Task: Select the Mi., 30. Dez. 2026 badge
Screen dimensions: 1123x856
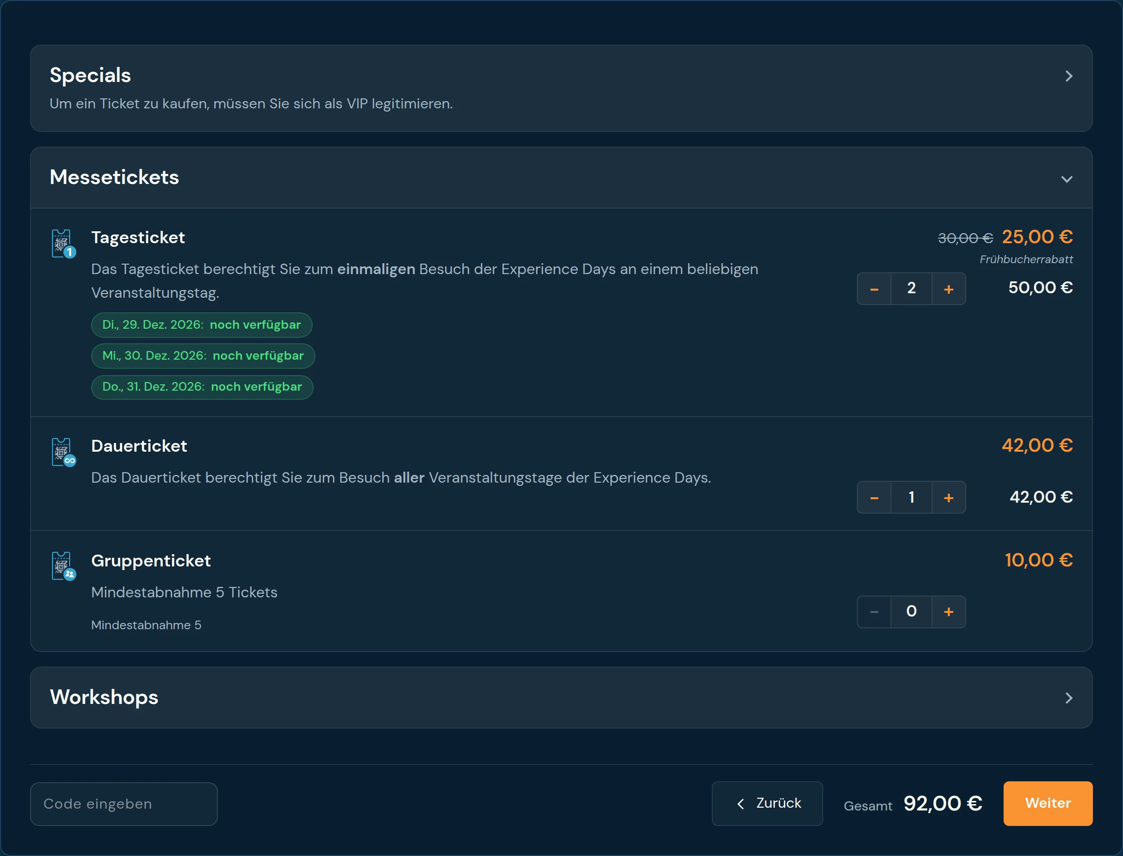Action: tap(203, 356)
